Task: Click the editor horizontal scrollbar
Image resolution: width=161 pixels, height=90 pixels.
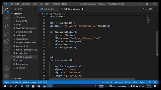Action: tap(92, 79)
